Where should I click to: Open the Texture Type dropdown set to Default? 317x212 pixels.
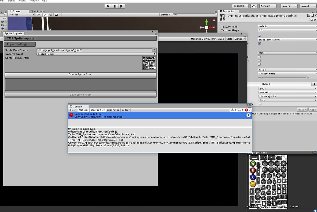coord(286,26)
